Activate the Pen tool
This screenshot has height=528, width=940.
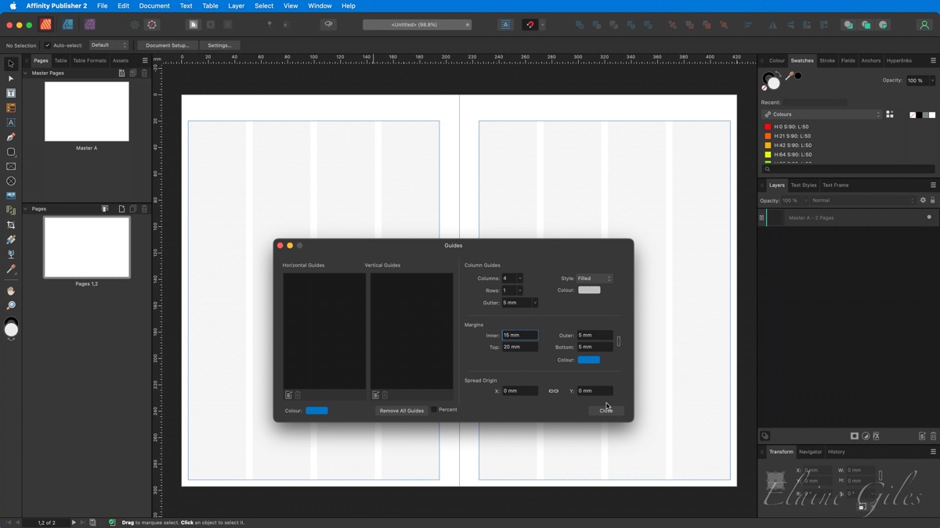pos(11,137)
